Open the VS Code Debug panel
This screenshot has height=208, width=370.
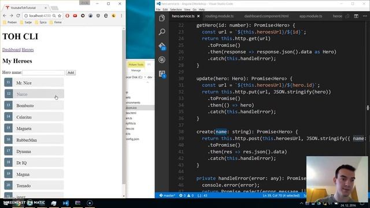click(x=162, y=60)
